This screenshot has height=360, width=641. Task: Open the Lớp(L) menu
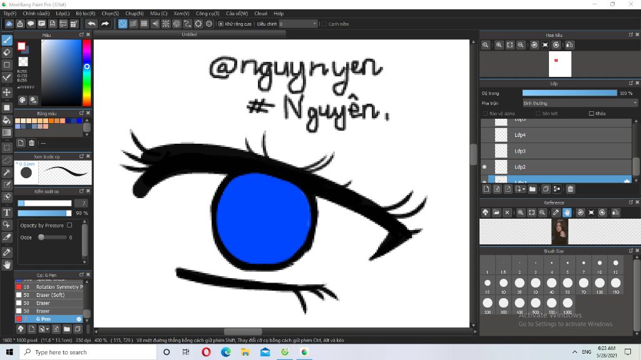click(63, 13)
